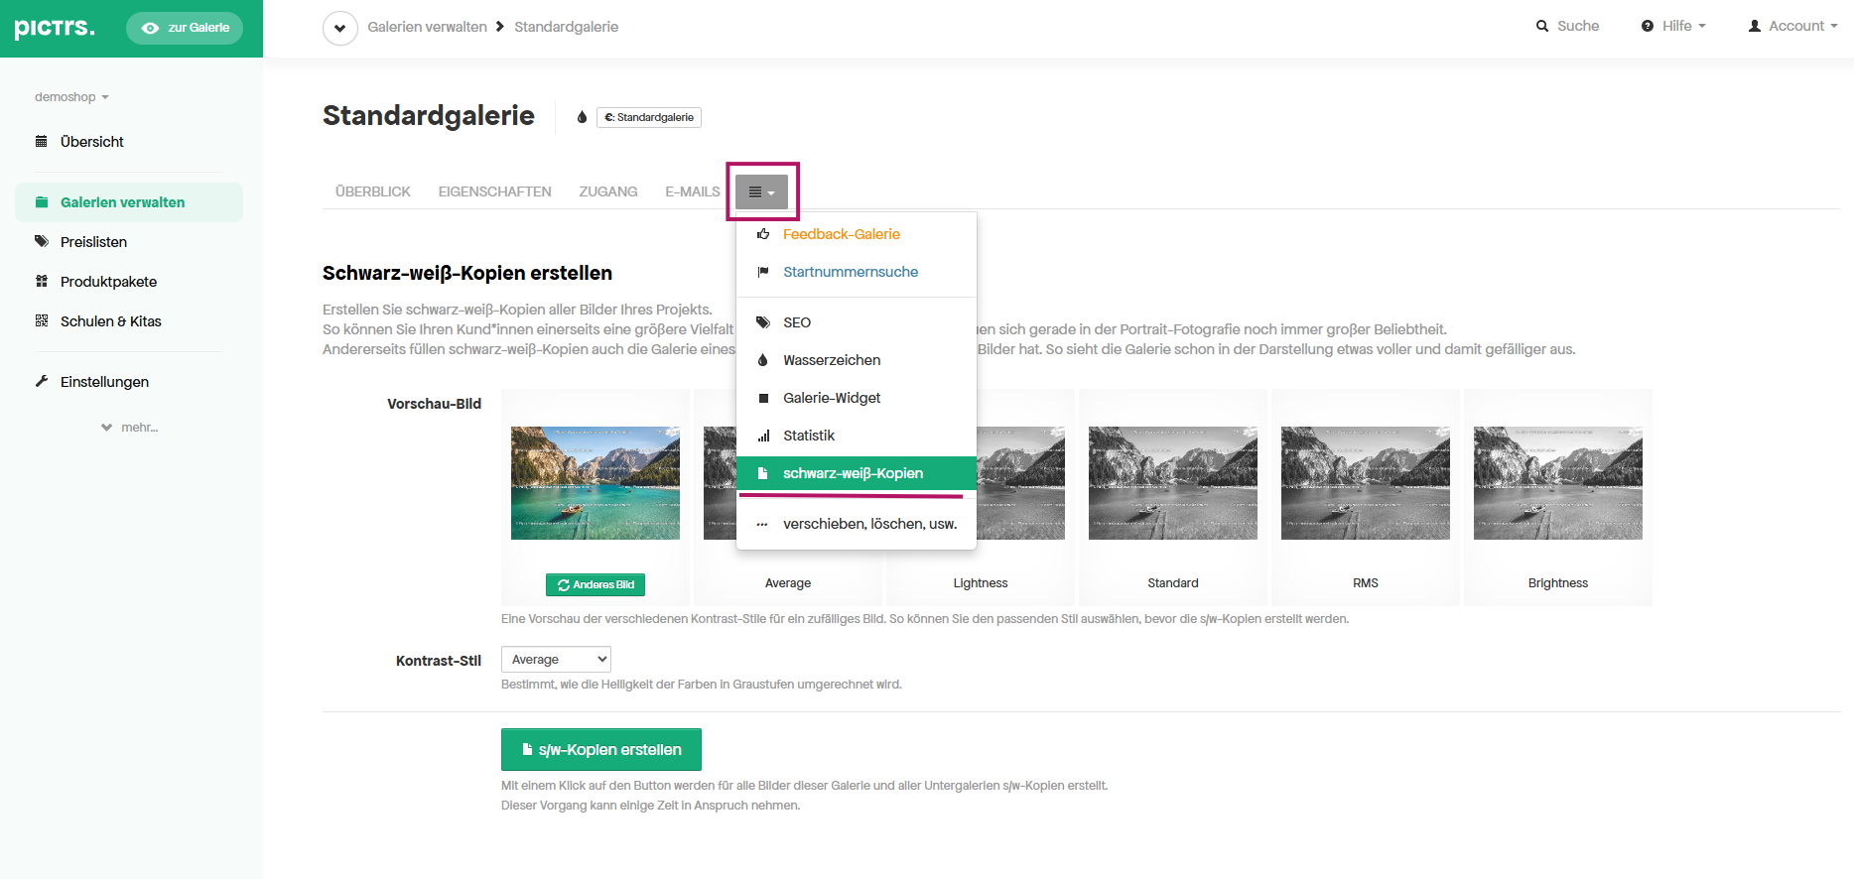
Task: Open Schulen & Kitas in the sidebar
Action: pos(110,321)
